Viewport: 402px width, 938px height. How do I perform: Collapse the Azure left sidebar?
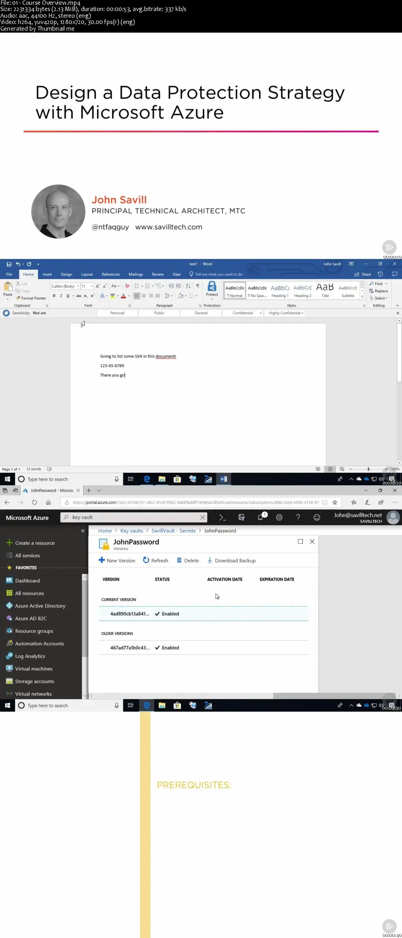coord(83,530)
